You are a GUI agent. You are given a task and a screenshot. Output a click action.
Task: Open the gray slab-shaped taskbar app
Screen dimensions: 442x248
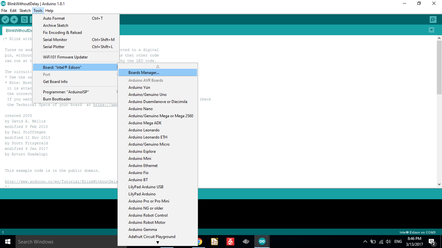[246, 242]
